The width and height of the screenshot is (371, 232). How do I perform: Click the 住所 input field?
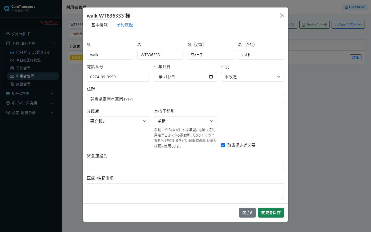pos(185,99)
